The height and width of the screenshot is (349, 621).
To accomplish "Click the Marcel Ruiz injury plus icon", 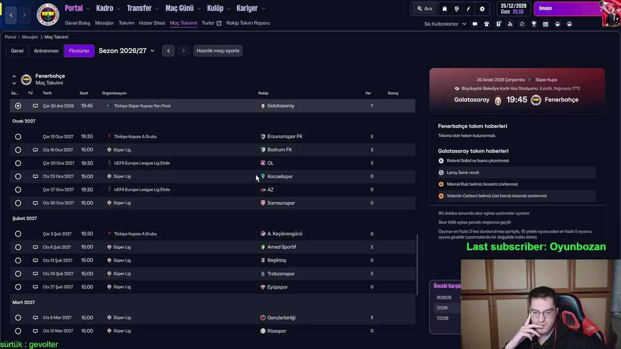I will click(x=441, y=184).
